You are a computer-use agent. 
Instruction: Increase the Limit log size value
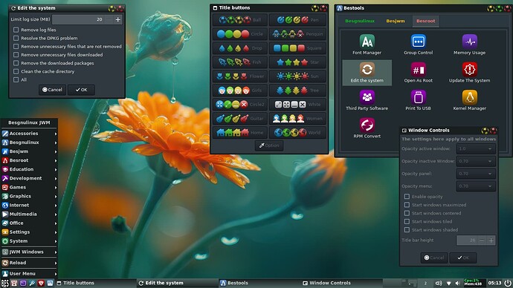pyautogui.click(x=117, y=19)
